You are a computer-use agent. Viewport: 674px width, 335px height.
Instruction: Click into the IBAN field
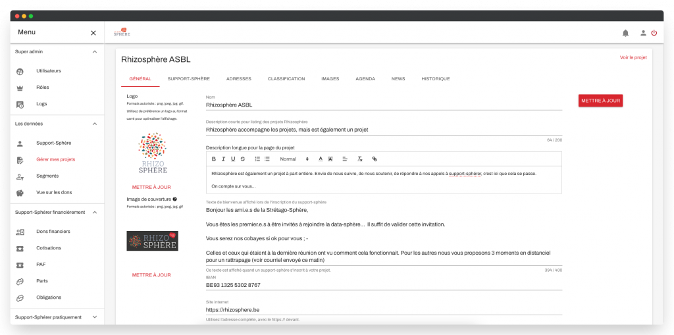(x=384, y=285)
